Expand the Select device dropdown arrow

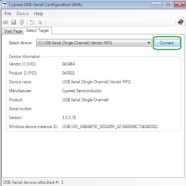pyautogui.click(x=149, y=43)
